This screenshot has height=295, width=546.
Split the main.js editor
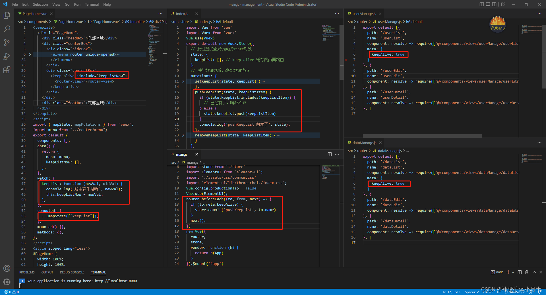point(330,154)
